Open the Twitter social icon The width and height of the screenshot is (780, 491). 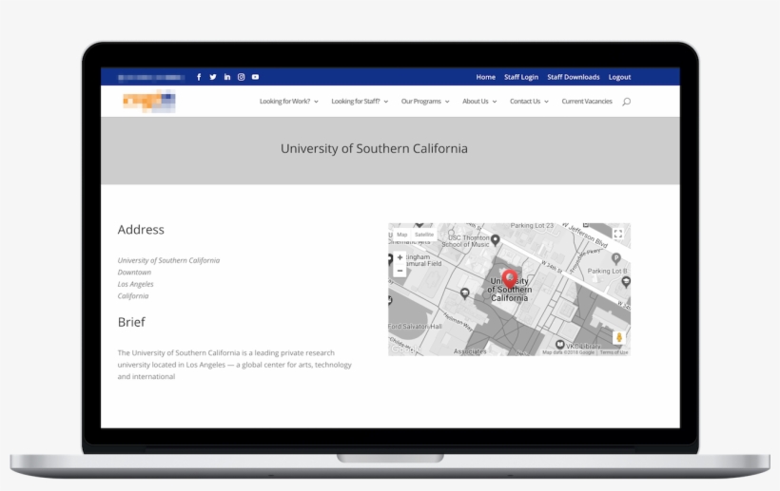[x=213, y=77]
